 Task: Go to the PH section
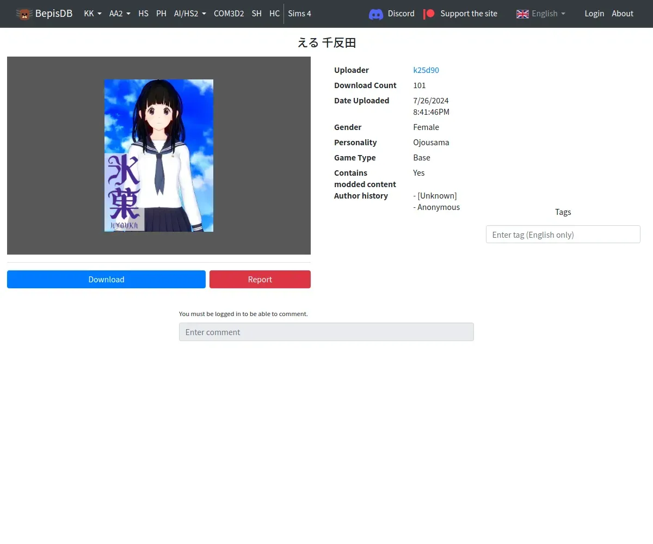tap(161, 14)
